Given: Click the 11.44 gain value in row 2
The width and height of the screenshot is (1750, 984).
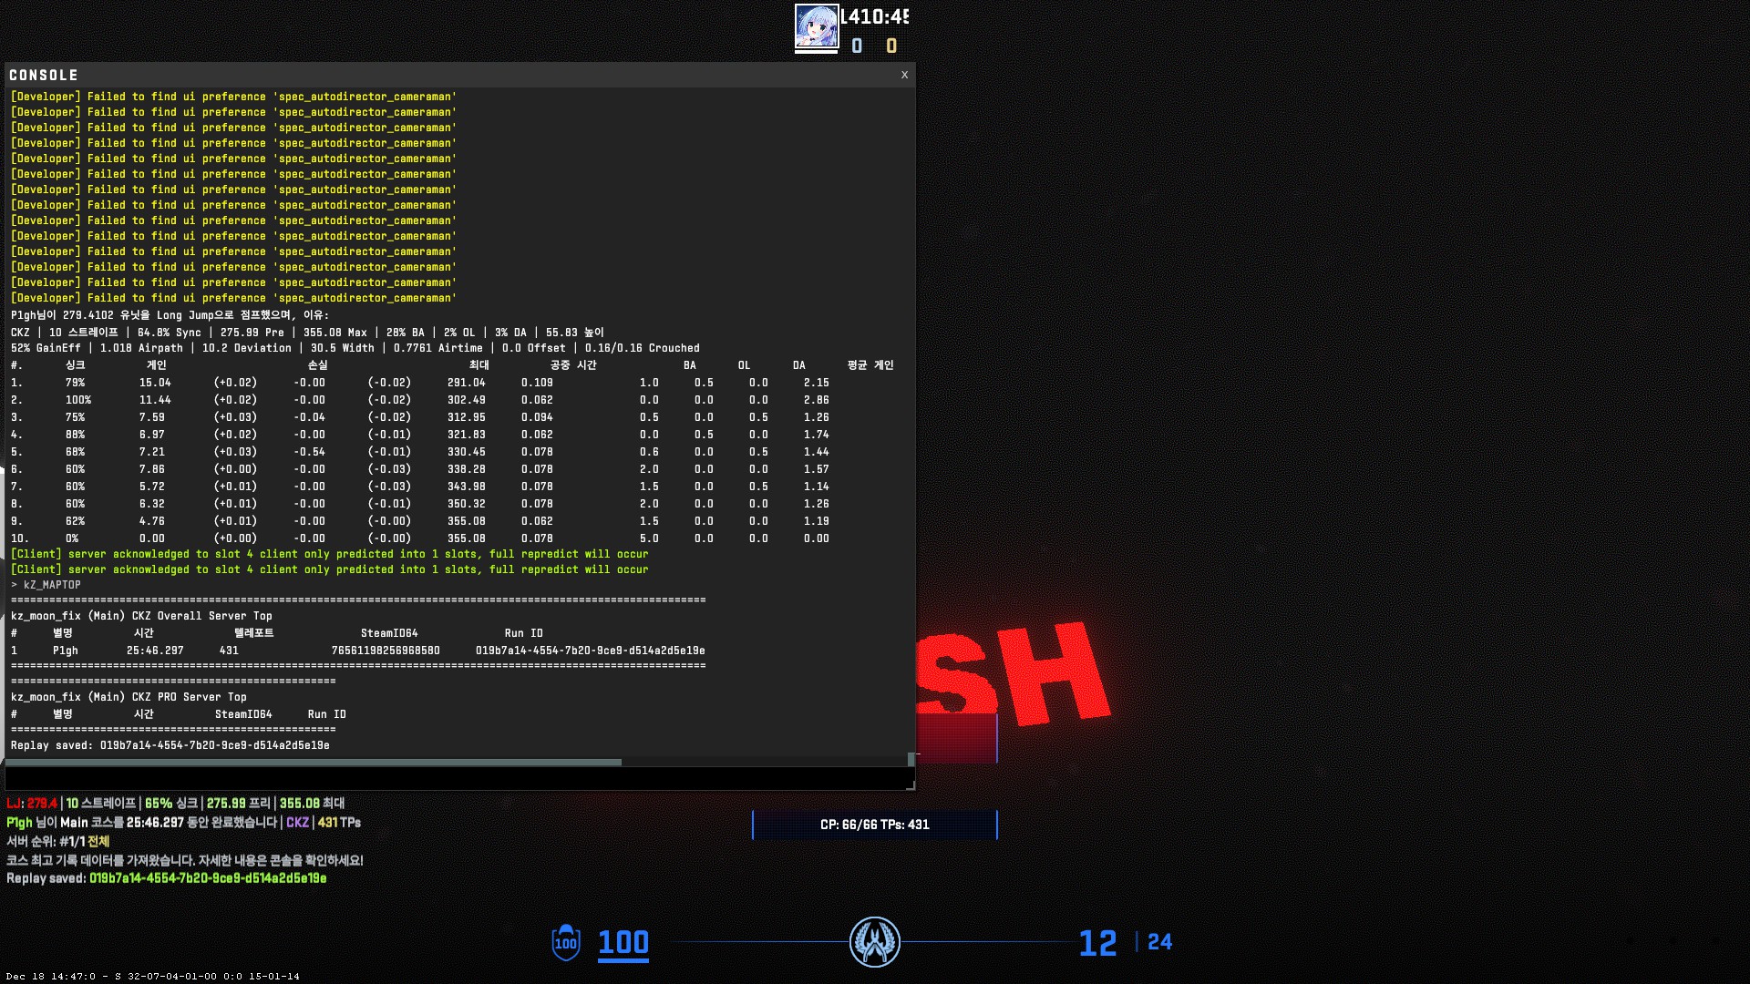Looking at the screenshot, I should (155, 400).
